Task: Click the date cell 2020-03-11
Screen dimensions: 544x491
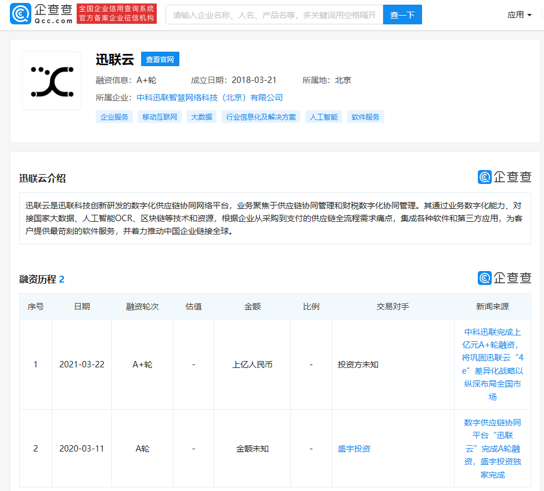Action: click(x=82, y=449)
